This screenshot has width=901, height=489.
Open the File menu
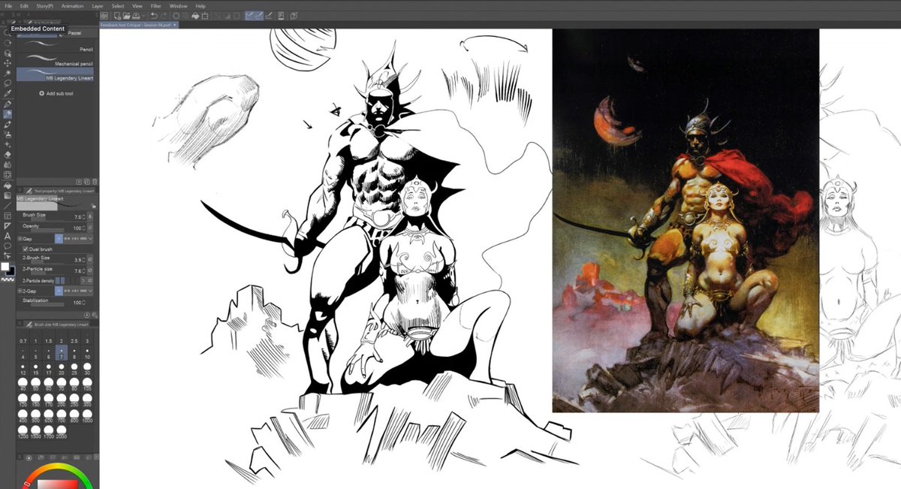[8, 6]
